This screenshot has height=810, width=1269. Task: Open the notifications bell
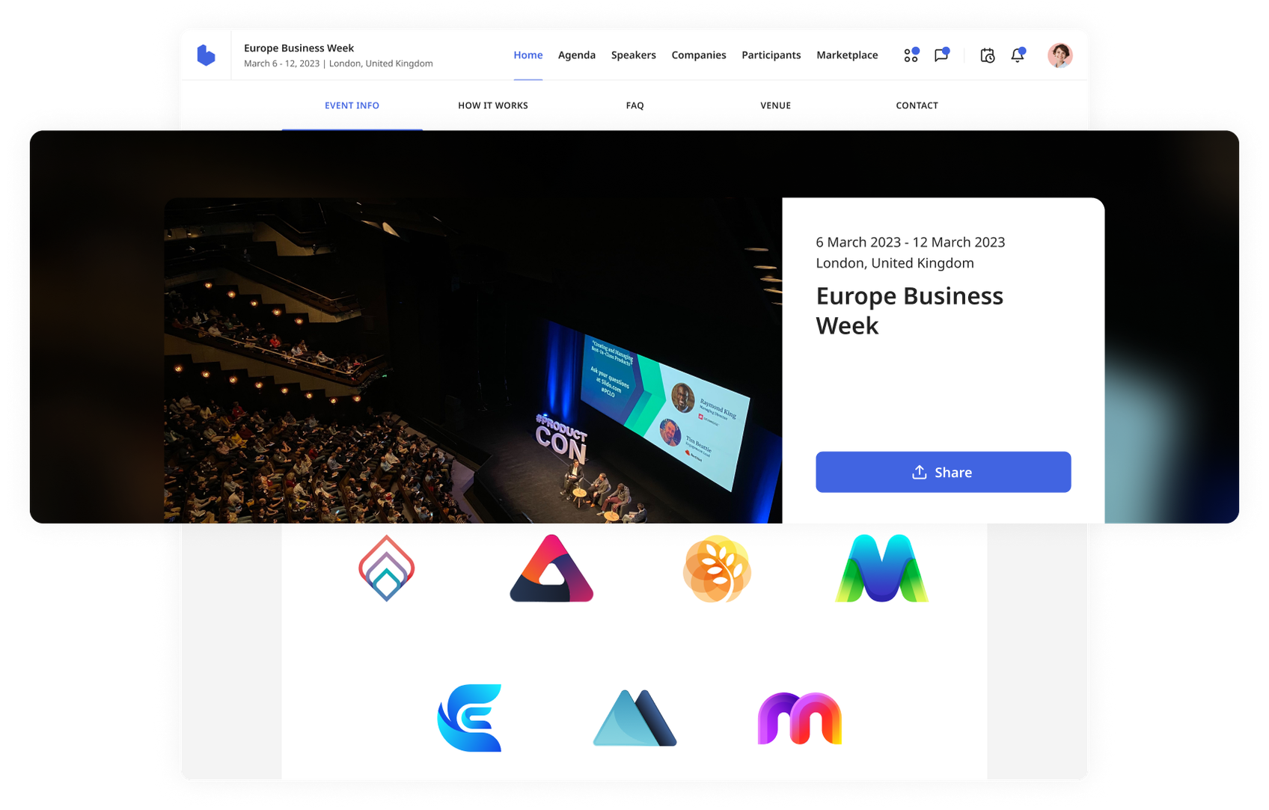pyautogui.click(x=1018, y=55)
